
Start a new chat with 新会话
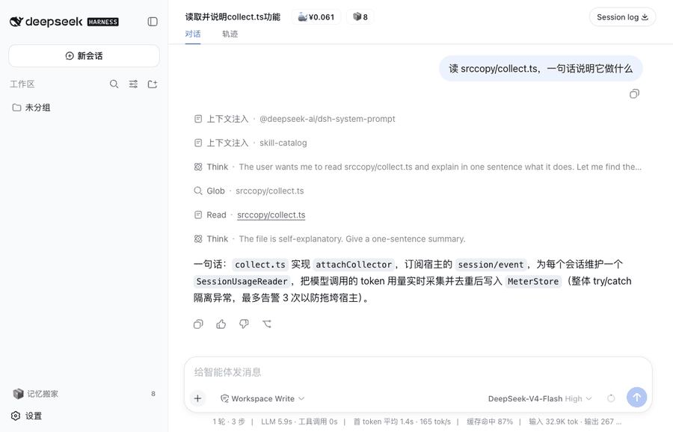[84, 56]
